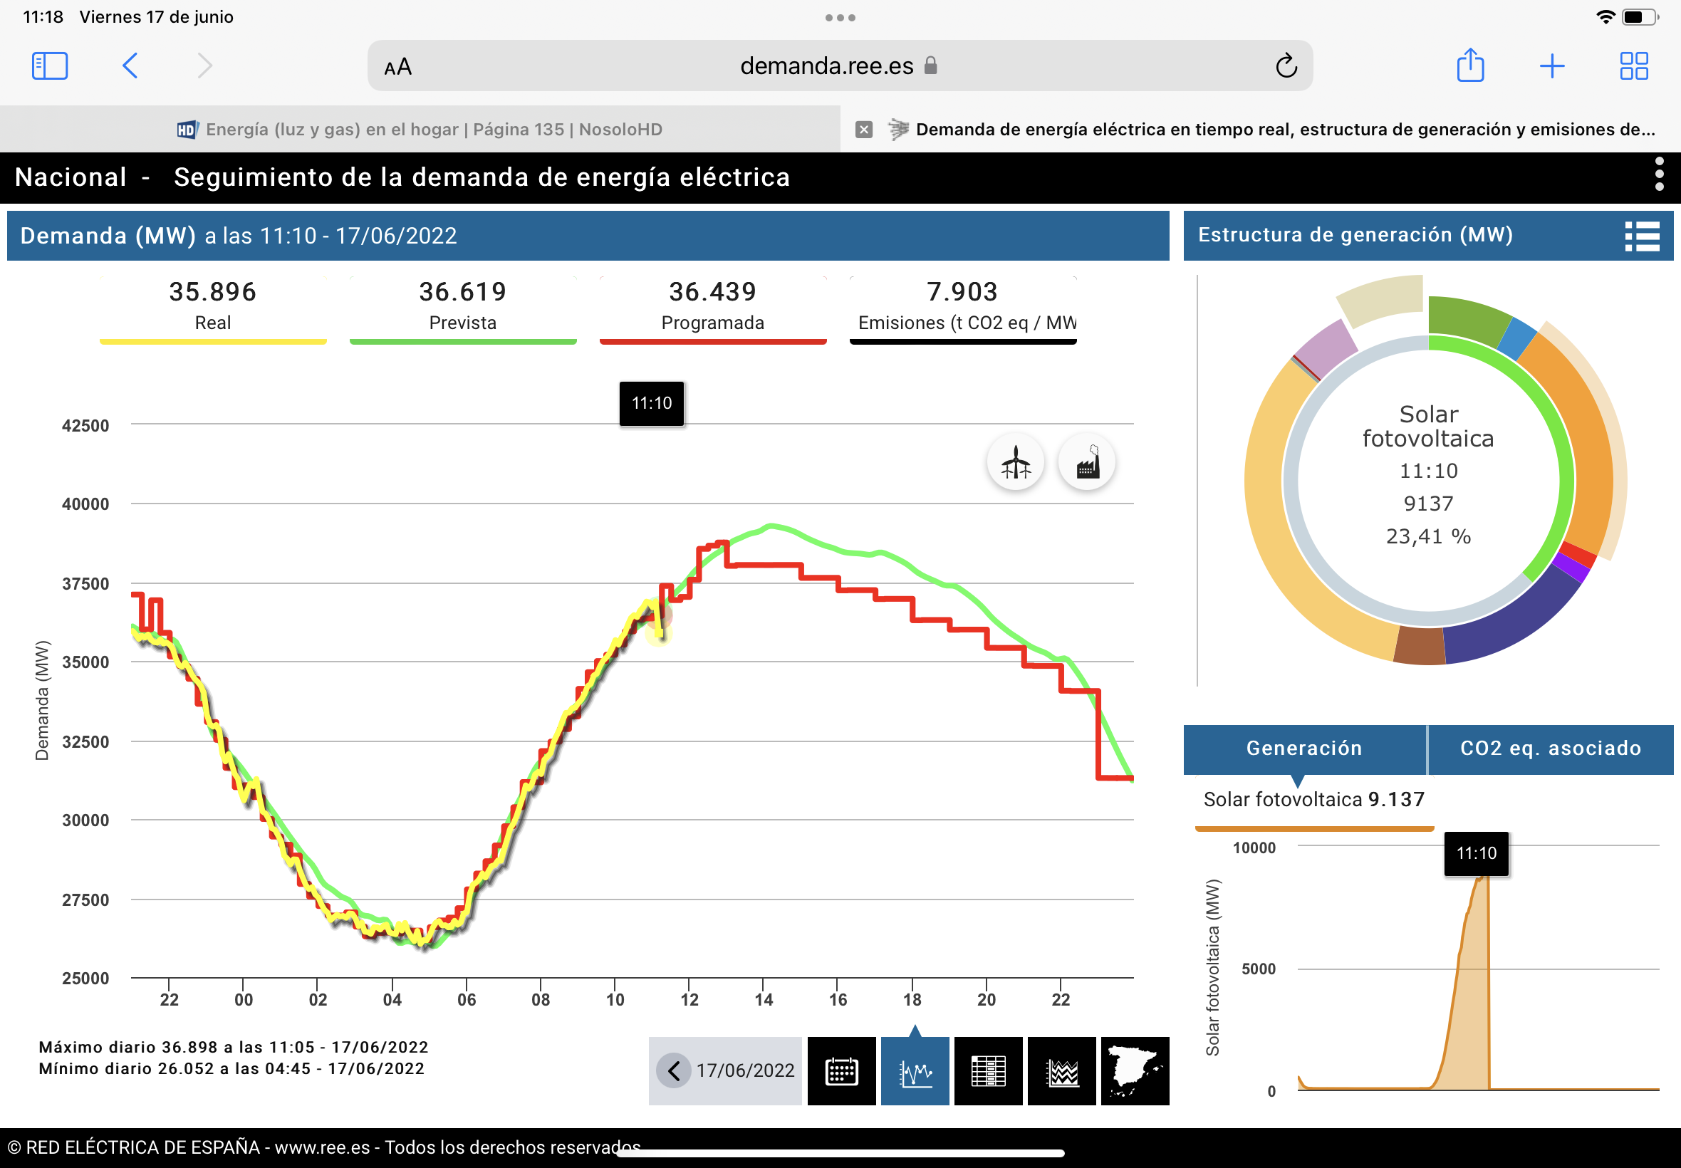Toggle the Real demand series
Viewport: 1681px width, 1168px height.
(213, 309)
